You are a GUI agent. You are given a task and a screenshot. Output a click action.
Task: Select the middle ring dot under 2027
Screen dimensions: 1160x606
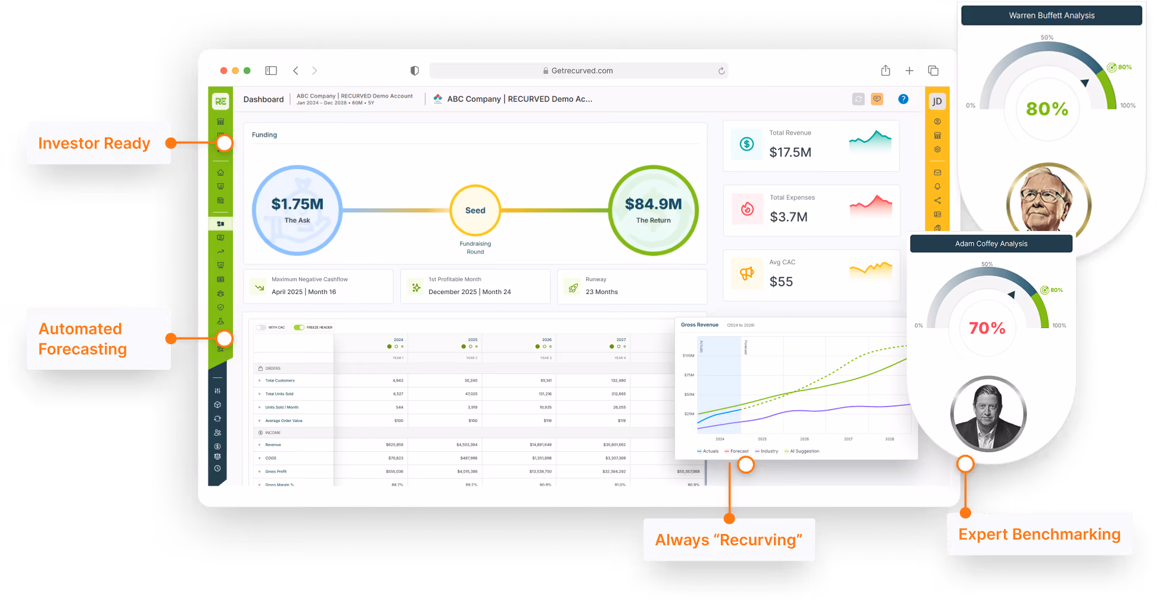tap(618, 346)
